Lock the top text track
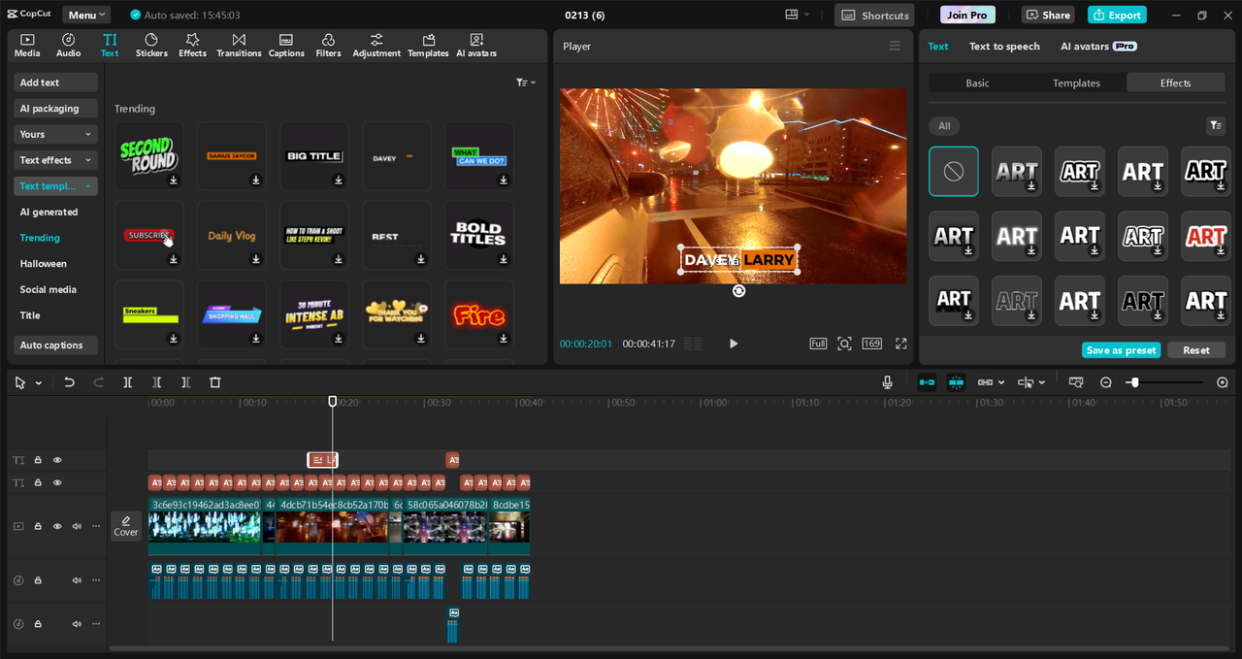 [x=38, y=460]
